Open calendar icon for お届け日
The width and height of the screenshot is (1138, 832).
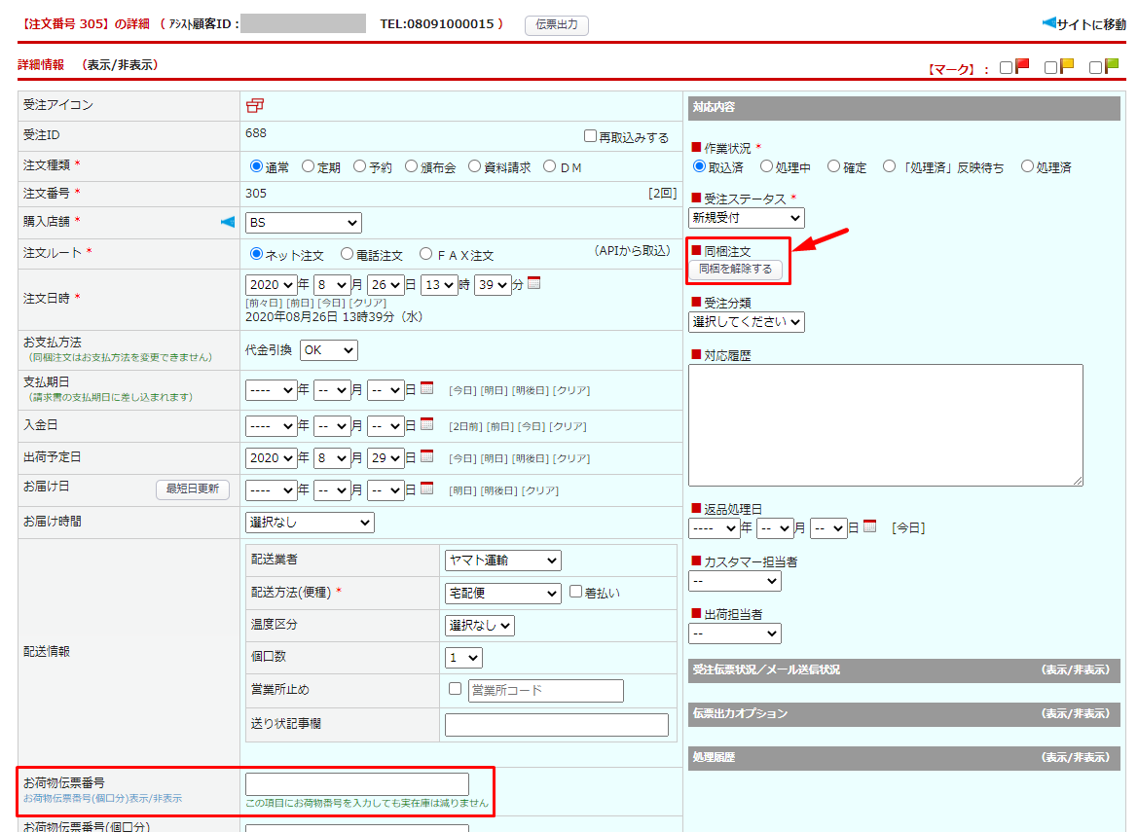tap(426, 489)
